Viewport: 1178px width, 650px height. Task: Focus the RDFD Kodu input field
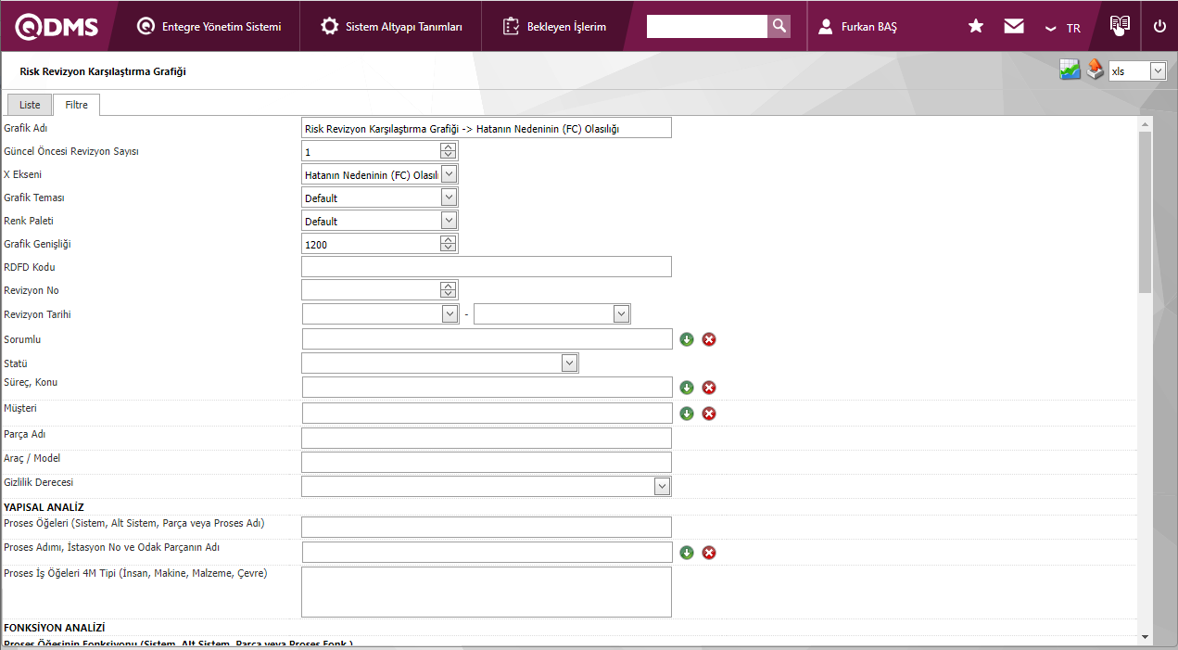[486, 267]
